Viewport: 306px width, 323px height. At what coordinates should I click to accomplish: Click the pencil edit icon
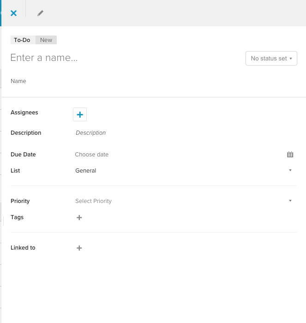click(41, 13)
